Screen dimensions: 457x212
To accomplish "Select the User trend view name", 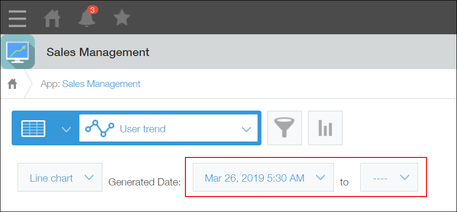I will (143, 129).
